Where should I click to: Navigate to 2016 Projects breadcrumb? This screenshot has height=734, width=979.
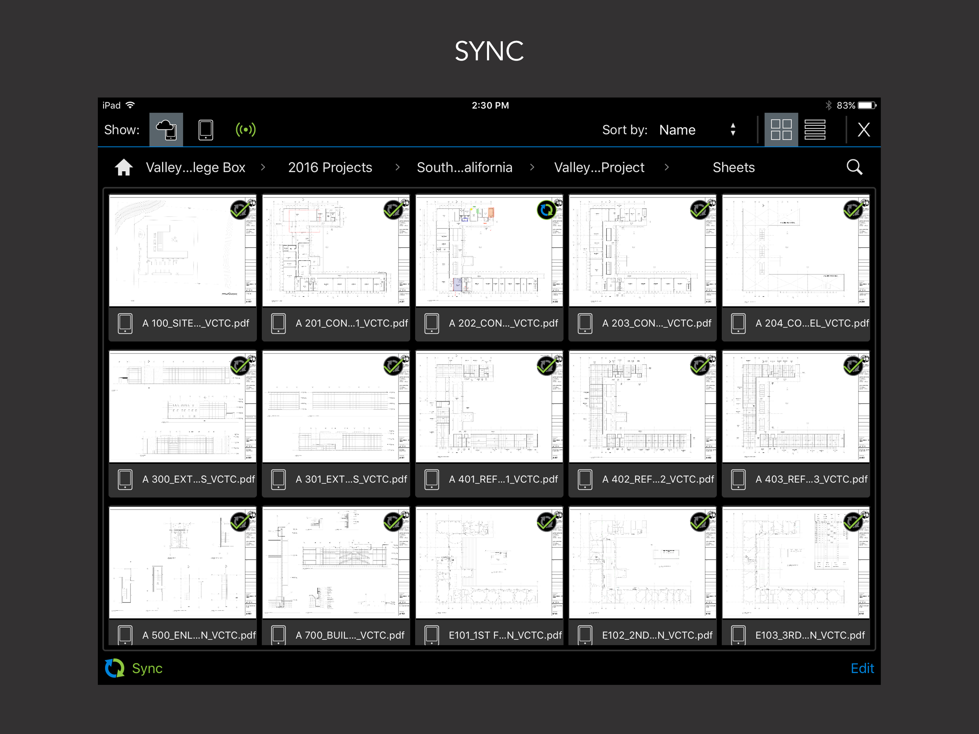click(x=330, y=167)
